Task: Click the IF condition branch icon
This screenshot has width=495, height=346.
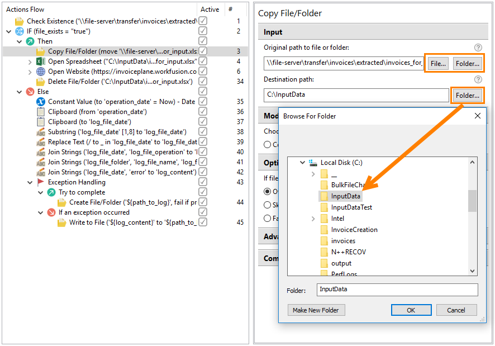Action: [20, 31]
